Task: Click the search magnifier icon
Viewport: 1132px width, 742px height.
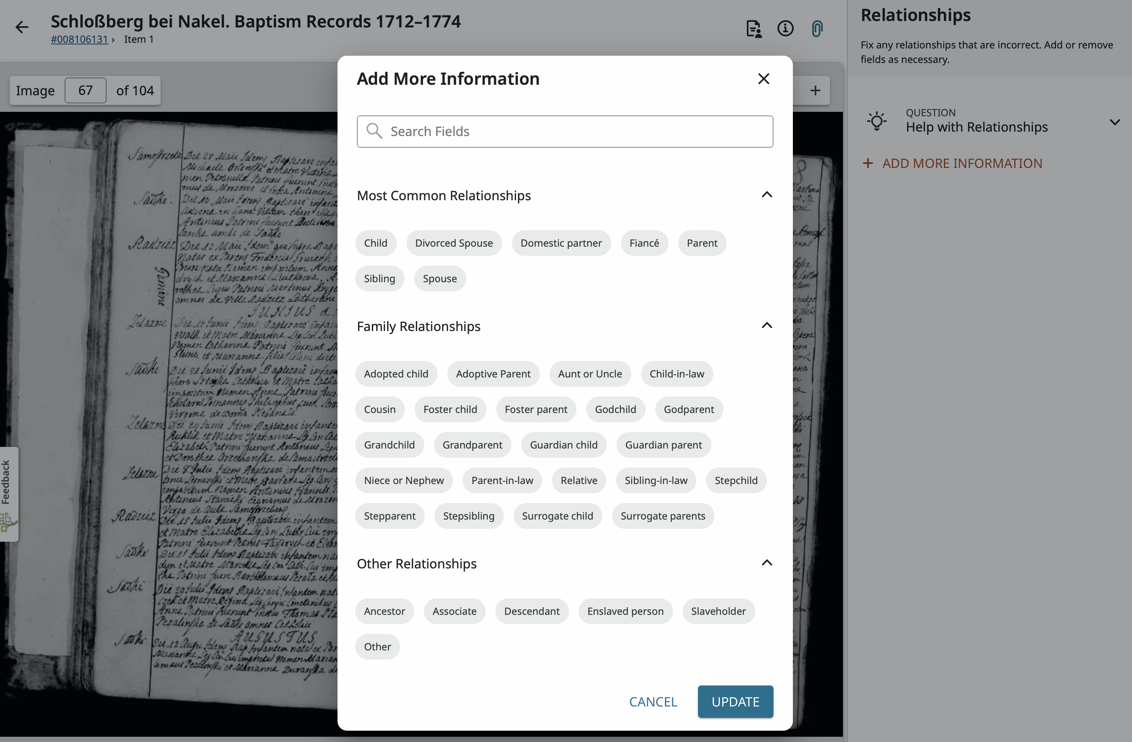Action: click(x=374, y=131)
